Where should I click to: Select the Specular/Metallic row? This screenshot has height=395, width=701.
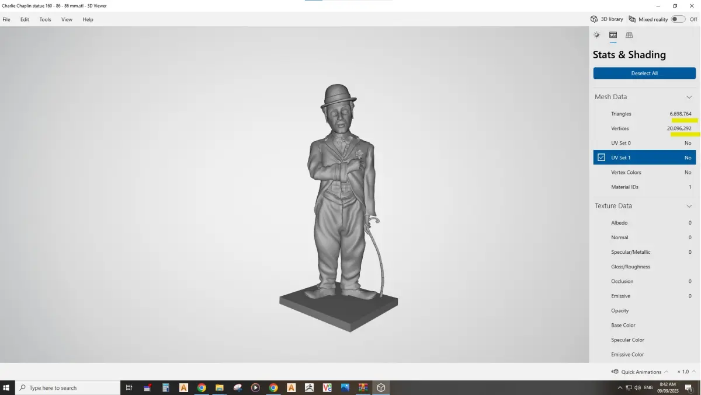click(x=644, y=252)
